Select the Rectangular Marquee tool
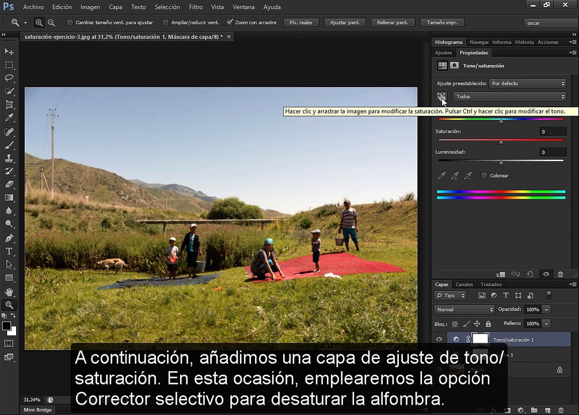 [9, 65]
